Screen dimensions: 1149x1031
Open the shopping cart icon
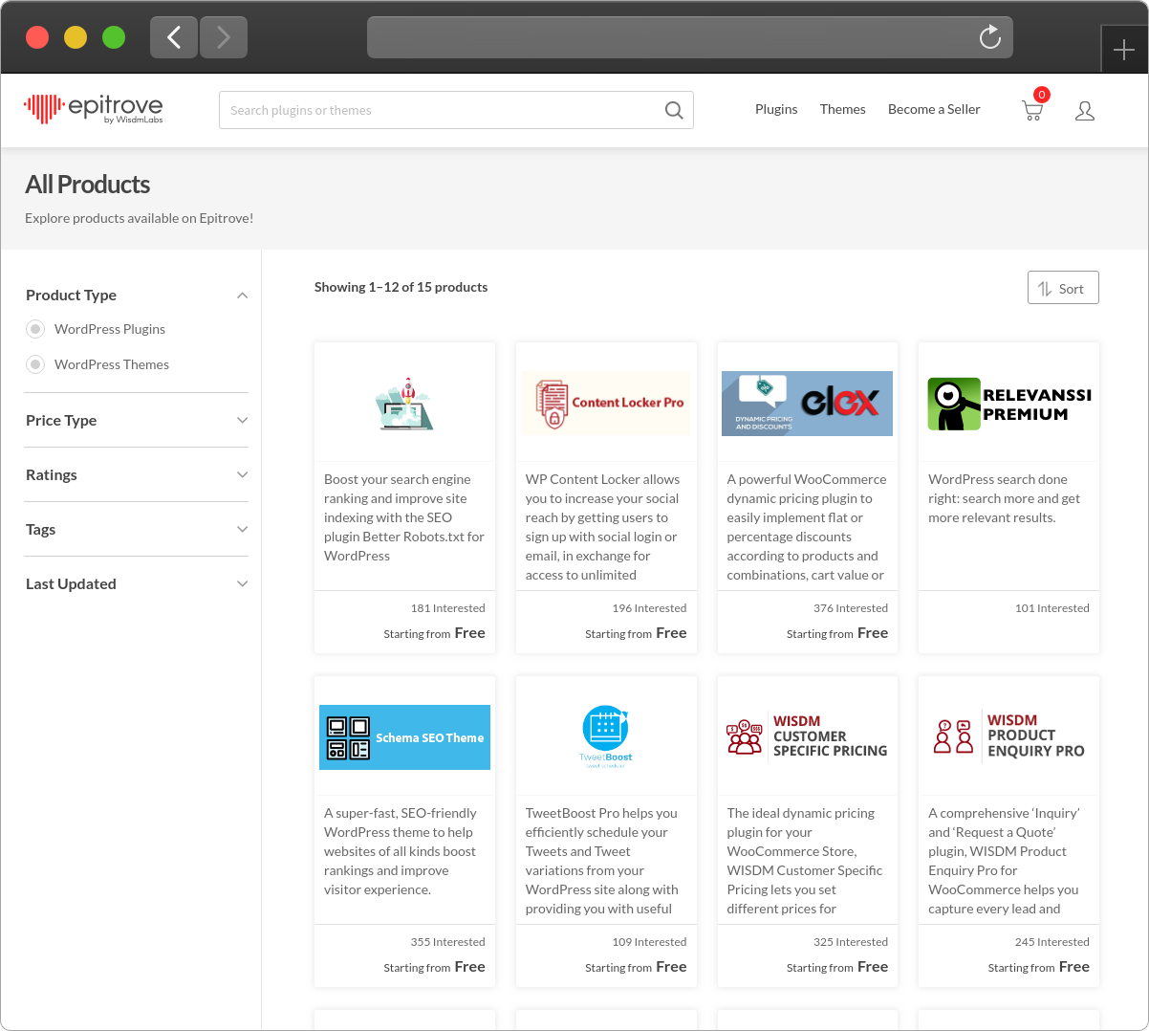[1032, 111]
